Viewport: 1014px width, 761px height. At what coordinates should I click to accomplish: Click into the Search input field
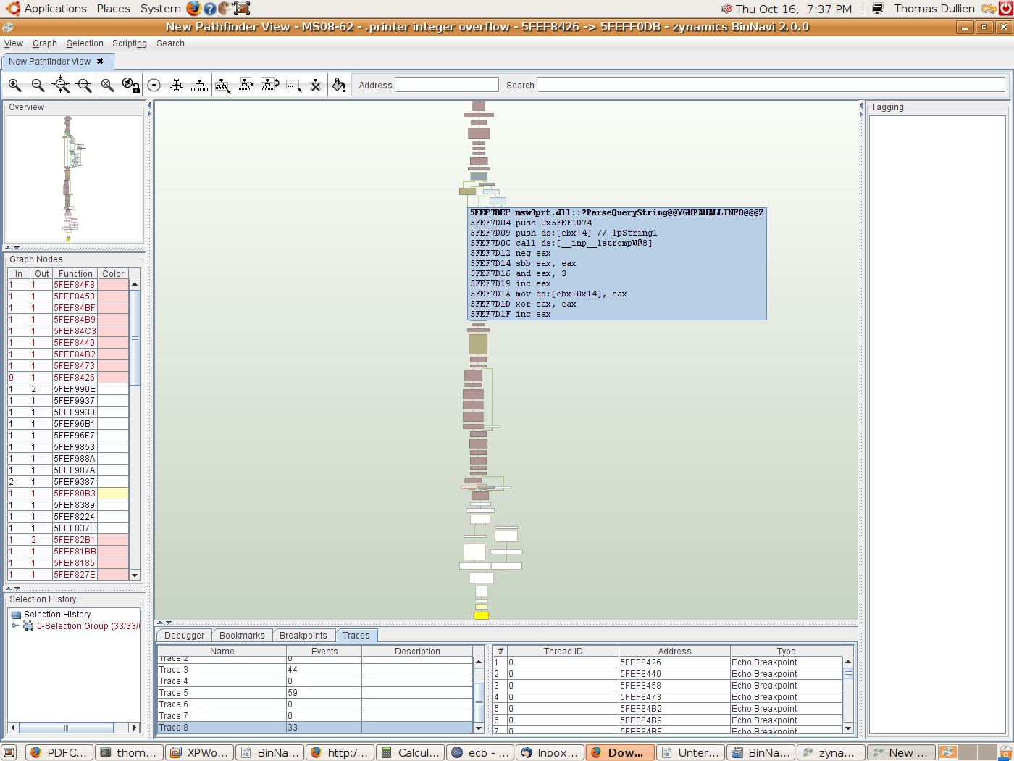tap(771, 85)
